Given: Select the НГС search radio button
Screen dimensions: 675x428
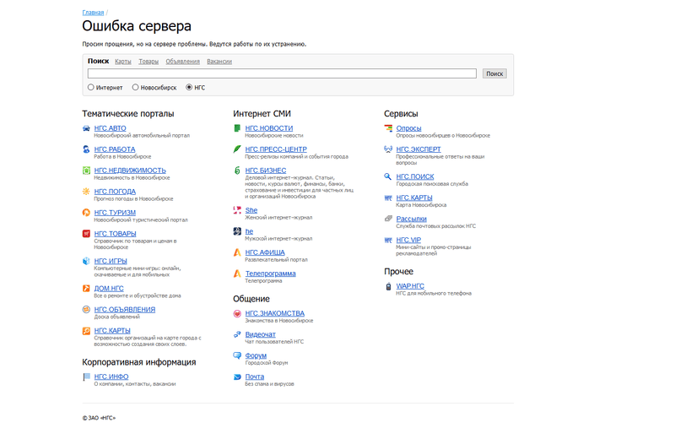Looking at the screenshot, I should (189, 88).
